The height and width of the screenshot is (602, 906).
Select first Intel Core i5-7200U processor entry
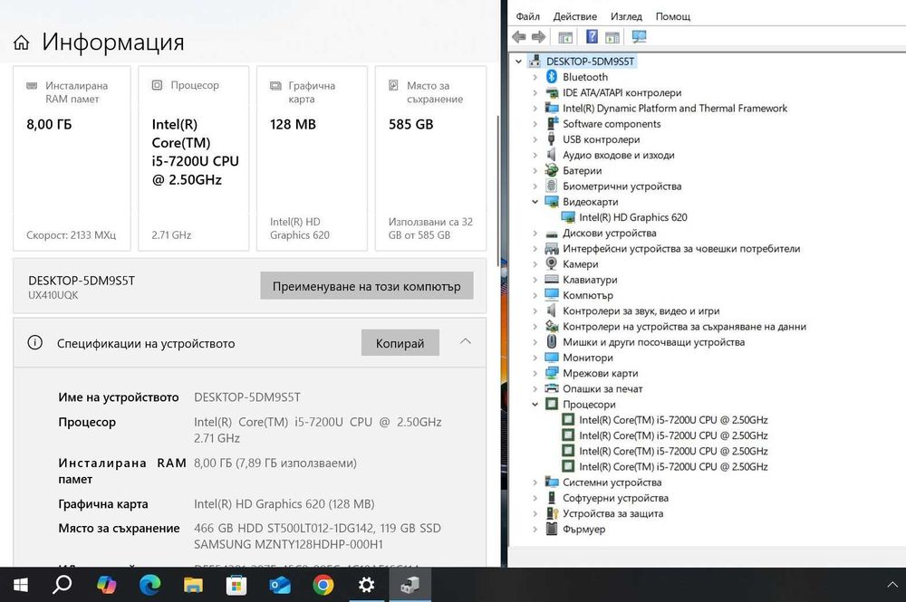(673, 420)
